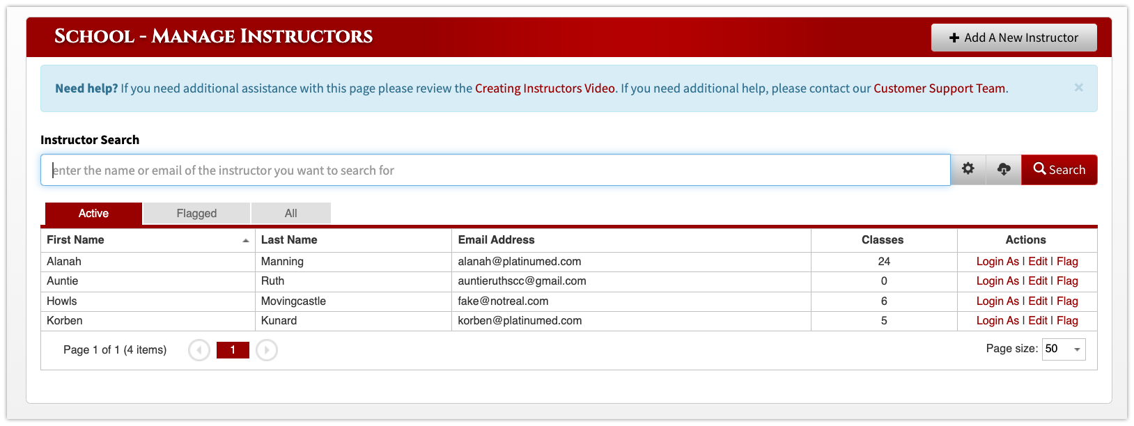The height and width of the screenshot is (426, 1134).
Task: Switch to the All tab
Action: tap(290, 214)
